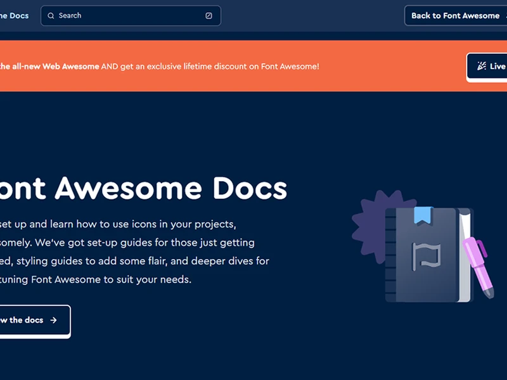Focus the Search input field
507x380 pixels.
[x=131, y=15]
